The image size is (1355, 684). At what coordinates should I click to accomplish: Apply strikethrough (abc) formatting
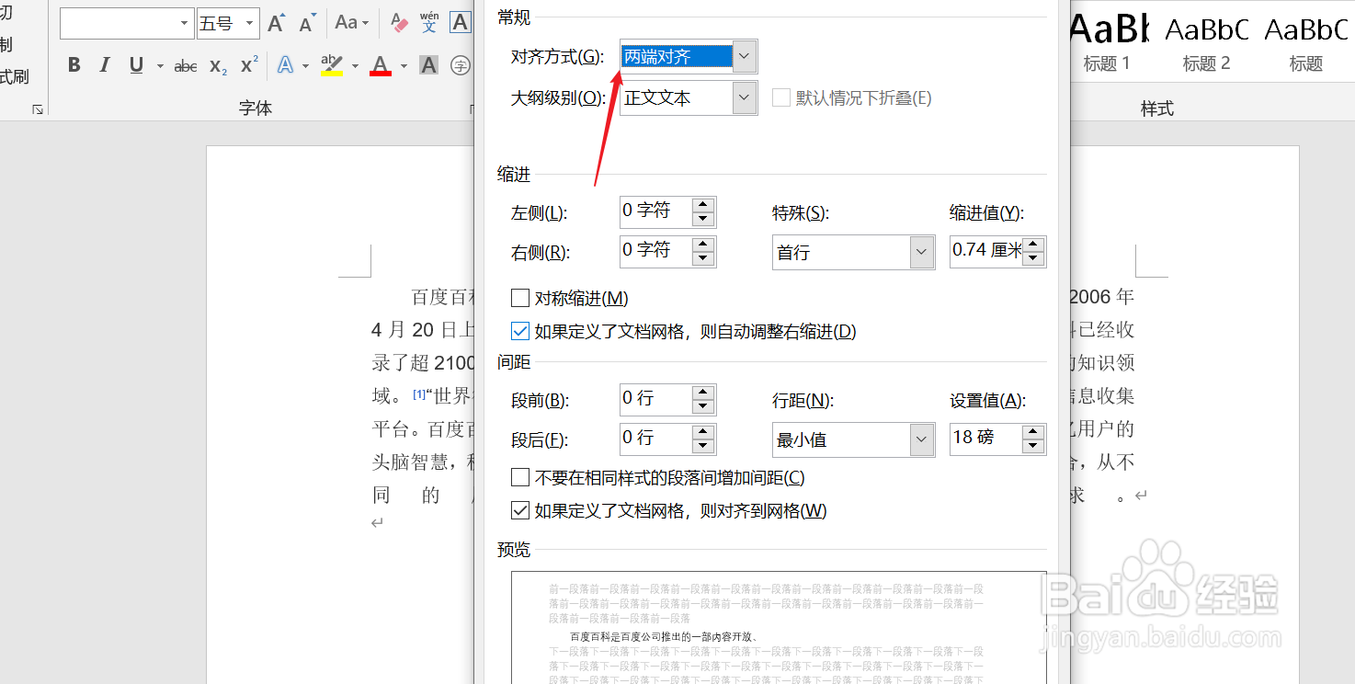[186, 66]
